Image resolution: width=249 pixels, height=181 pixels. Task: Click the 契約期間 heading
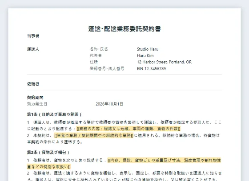coord(35,98)
